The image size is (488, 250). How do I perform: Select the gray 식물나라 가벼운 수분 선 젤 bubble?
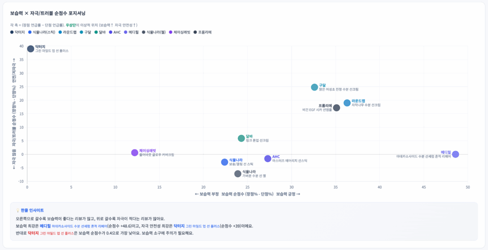pos(238,174)
